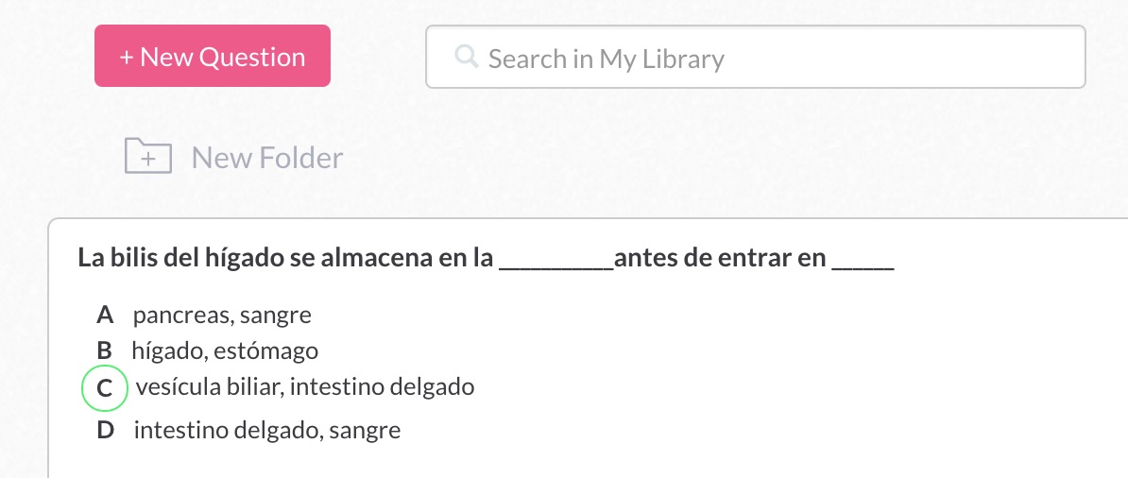
Task: Click the magnifying glass search icon
Action: coord(466,58)
